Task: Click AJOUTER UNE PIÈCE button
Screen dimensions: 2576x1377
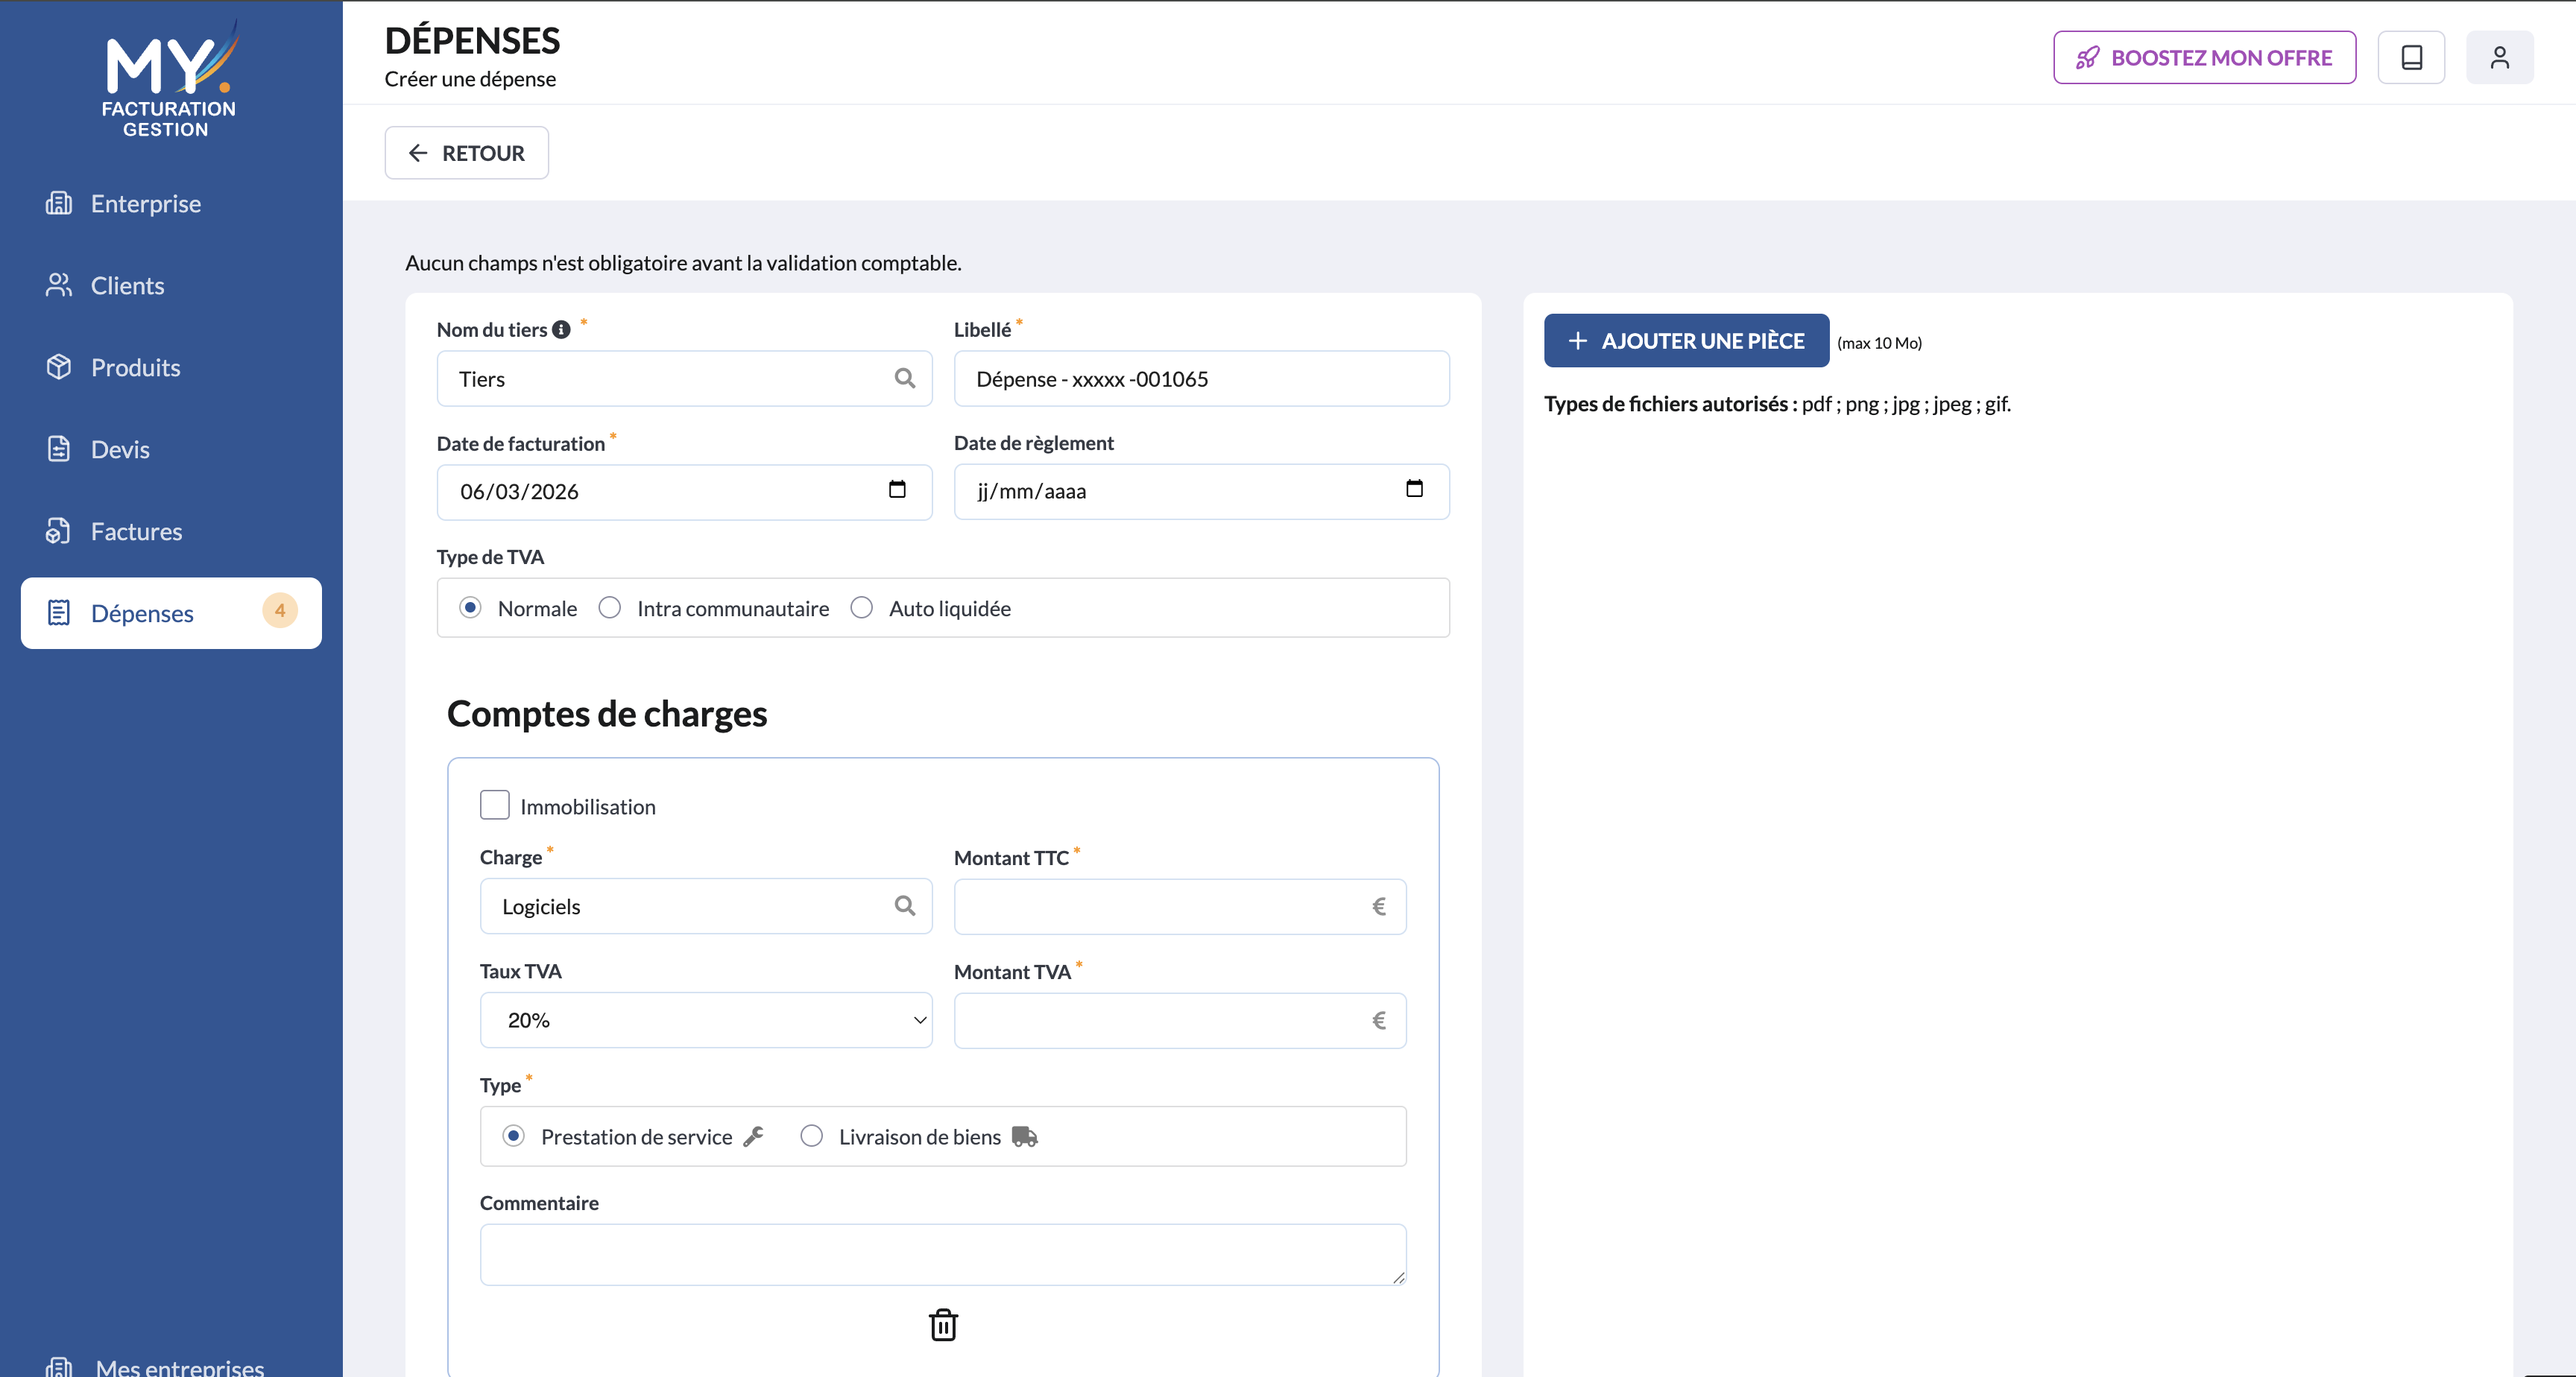Action: [1686, 341]
